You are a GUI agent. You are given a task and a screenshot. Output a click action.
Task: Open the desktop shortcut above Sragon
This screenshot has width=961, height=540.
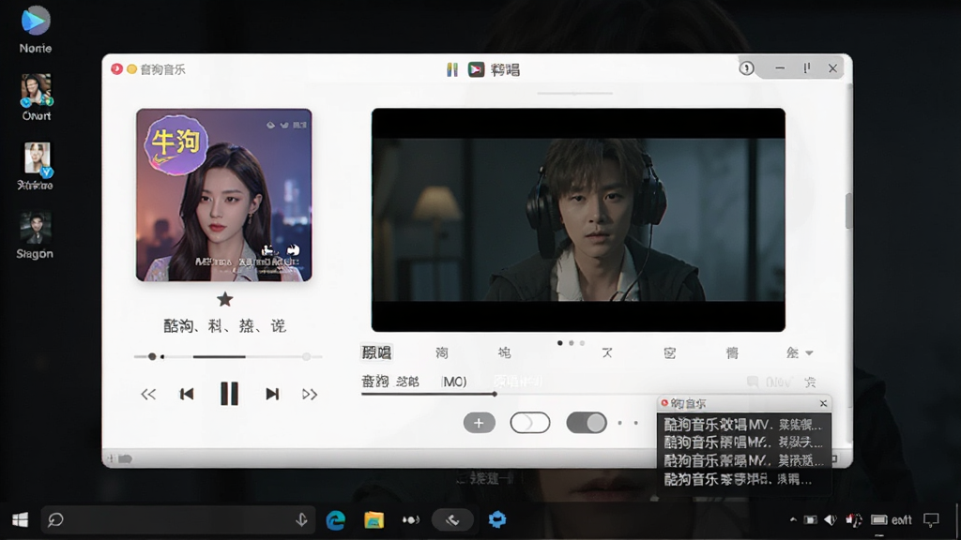click(36, 166)
